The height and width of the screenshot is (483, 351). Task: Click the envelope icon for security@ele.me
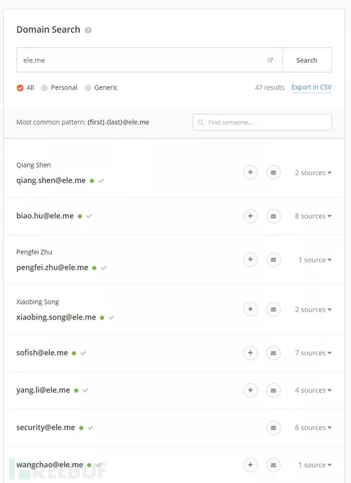(273, 428)
